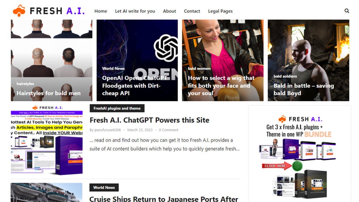Open the About menu item
Screen dimensions: 359x202
tap(169, 11)
